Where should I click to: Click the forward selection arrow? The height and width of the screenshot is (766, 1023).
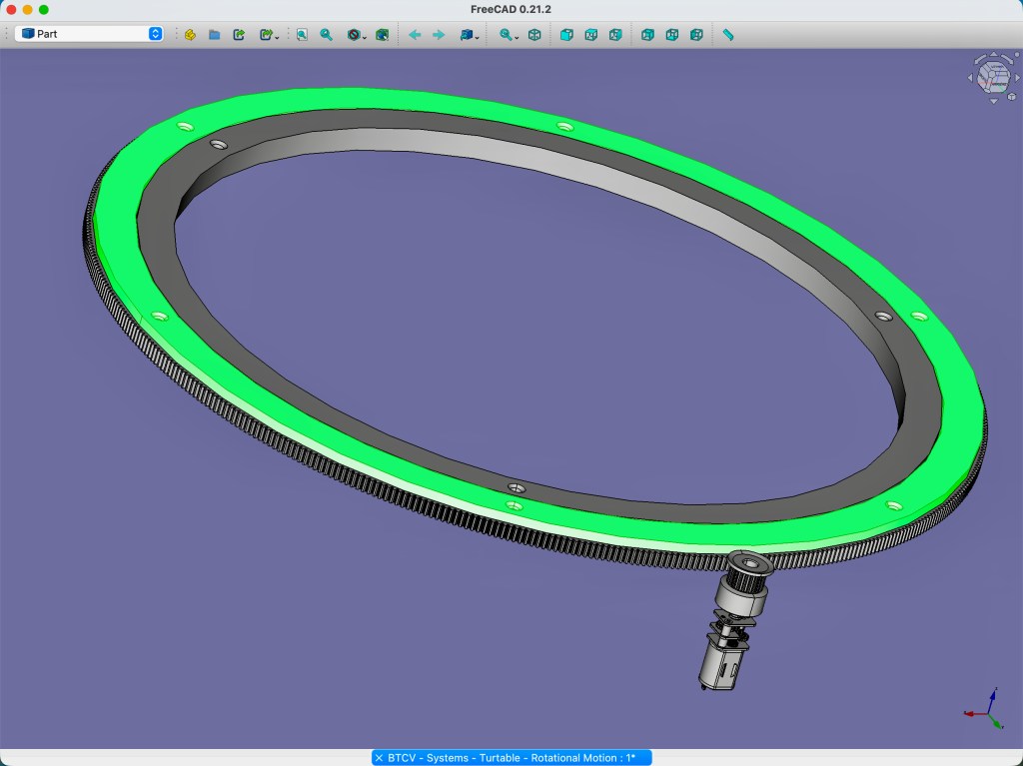[x=439, y=34]
